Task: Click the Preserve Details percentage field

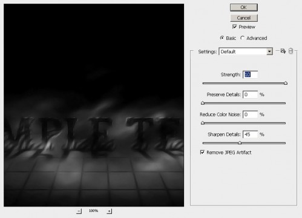Action: 250,94
